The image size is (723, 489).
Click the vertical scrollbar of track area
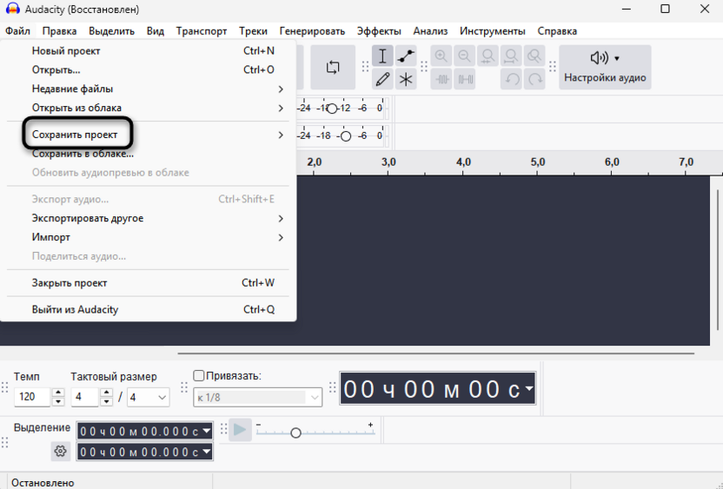click(718, 260)
